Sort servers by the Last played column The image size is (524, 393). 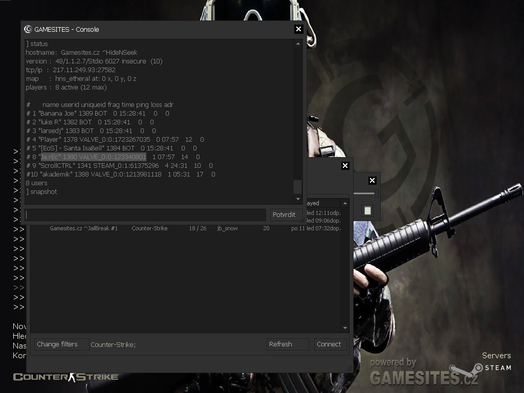click(321, 203)
